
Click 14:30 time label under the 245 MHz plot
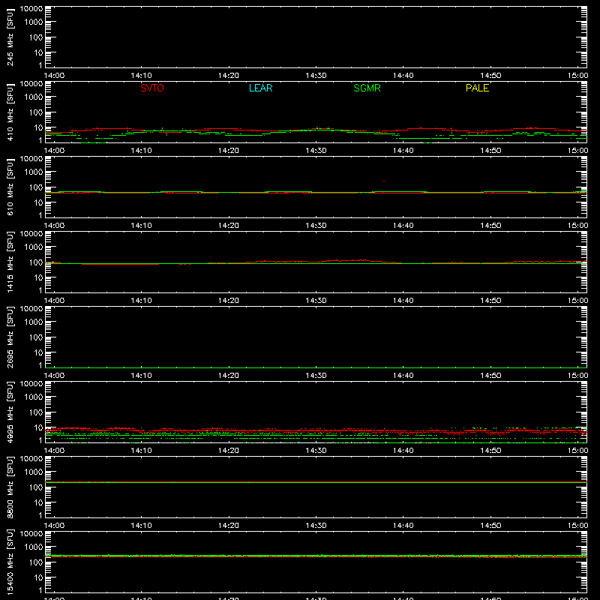316,76
